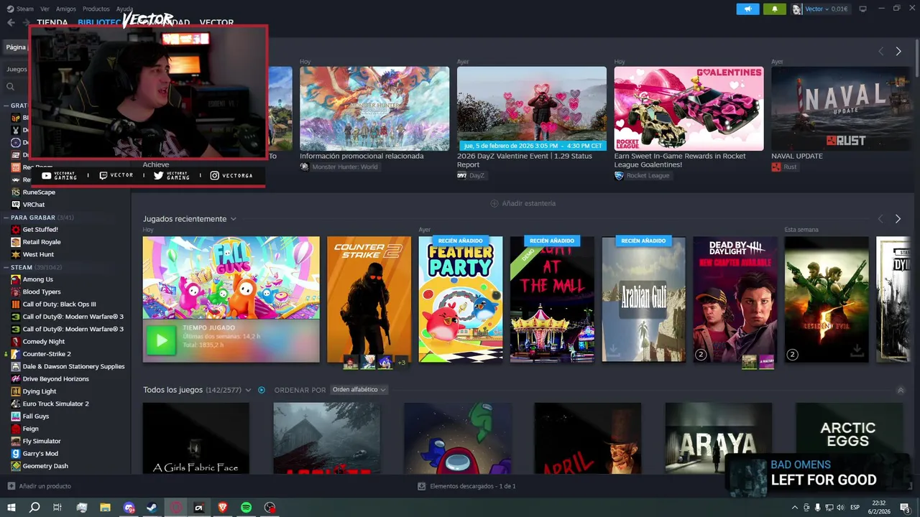The image size is (920, 517).
Task: Open the Ver menu
Action: pos(45,9)
